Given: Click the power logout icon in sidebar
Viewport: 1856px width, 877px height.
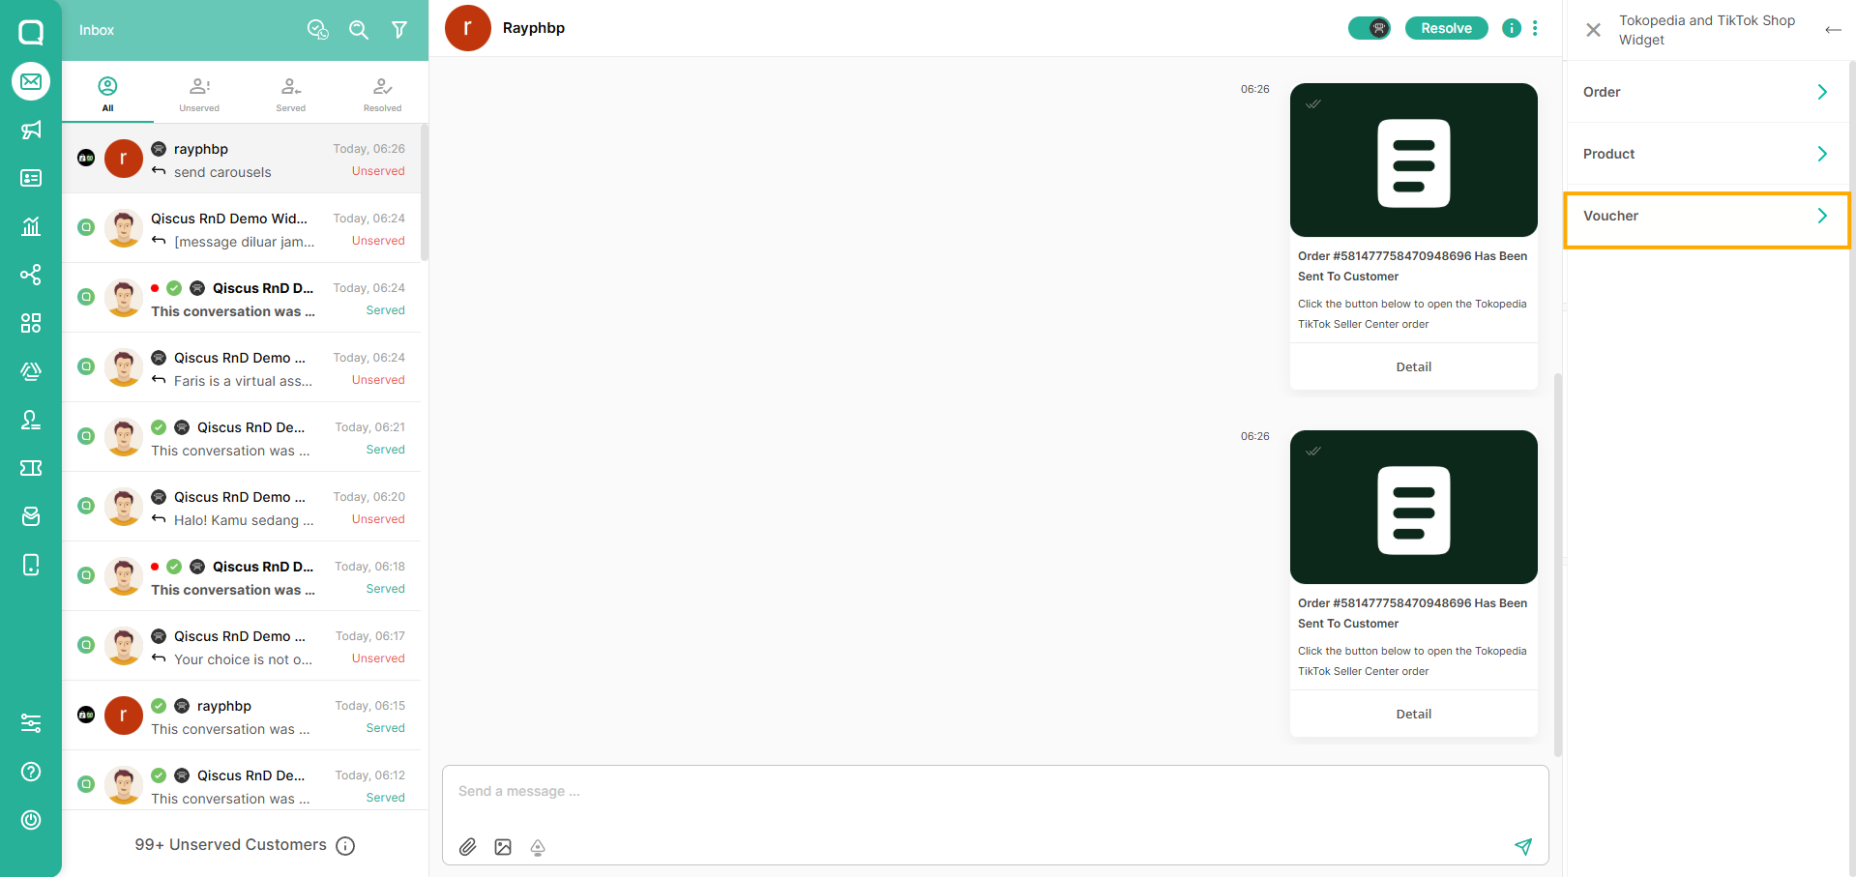Looking at the screenshot, I should (x=31, y=820).
